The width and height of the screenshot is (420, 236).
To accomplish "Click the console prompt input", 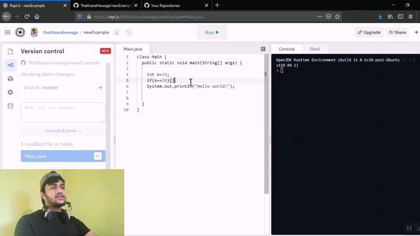I will [x=282, y=70].
